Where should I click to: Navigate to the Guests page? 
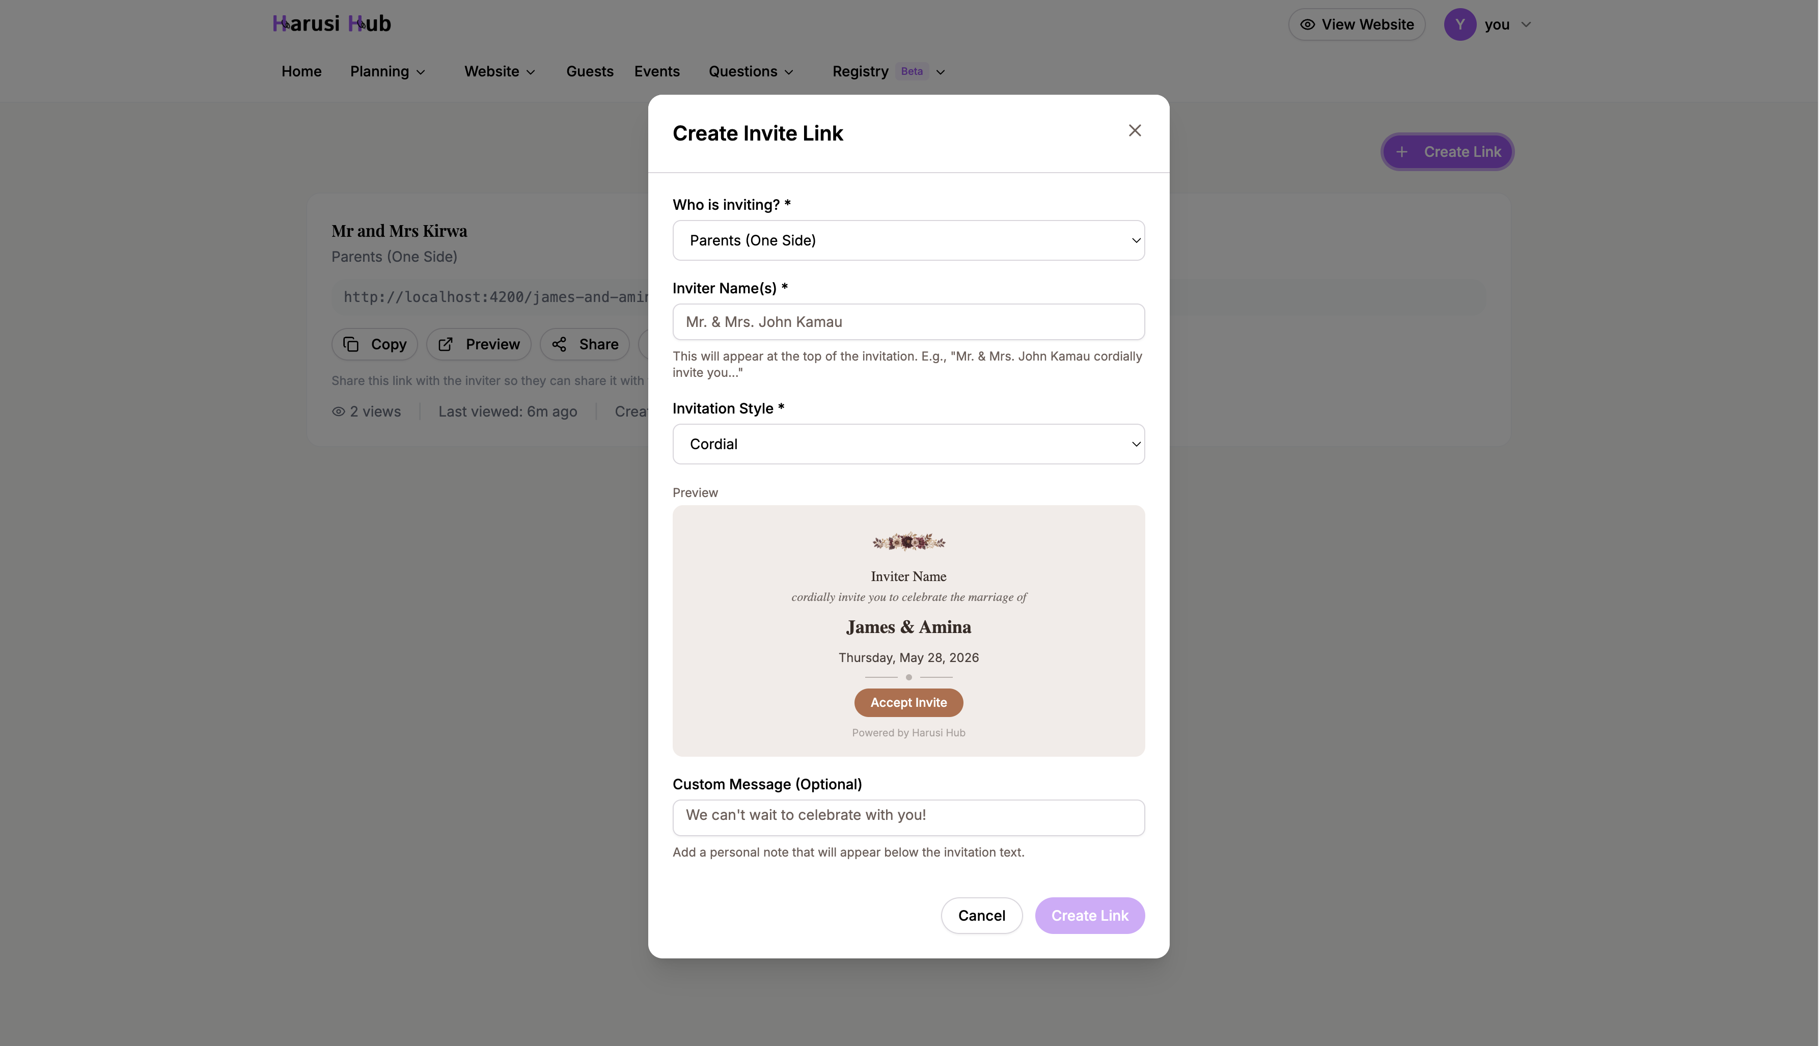590,71
